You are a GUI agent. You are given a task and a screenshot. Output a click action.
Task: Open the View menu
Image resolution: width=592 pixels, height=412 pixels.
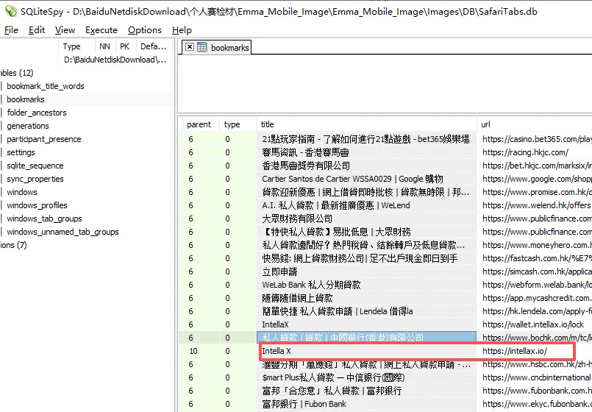(65, 30)
